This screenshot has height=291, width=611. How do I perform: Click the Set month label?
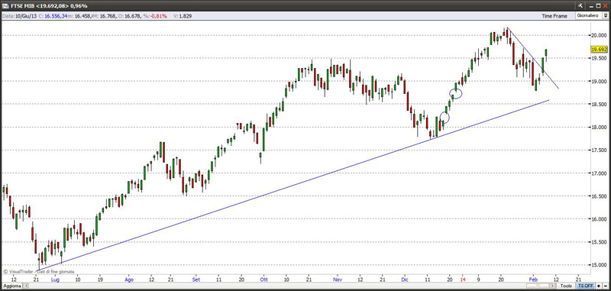pos(196,280)
